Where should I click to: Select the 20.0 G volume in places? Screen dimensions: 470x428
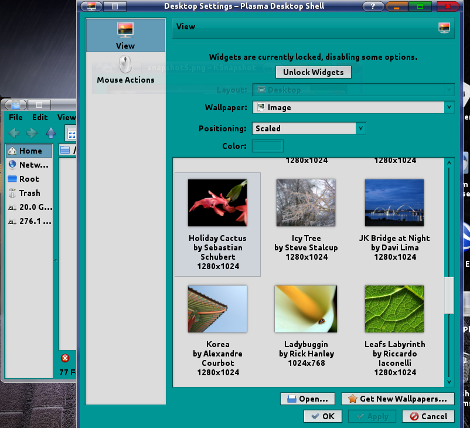(x=29, y=207)
